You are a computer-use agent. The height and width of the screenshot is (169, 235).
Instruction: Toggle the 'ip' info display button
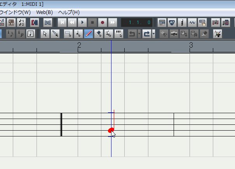(x=20, y=34)
